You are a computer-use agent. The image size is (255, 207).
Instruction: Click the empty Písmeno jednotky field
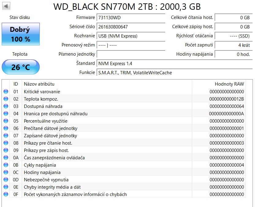point(131,54)
